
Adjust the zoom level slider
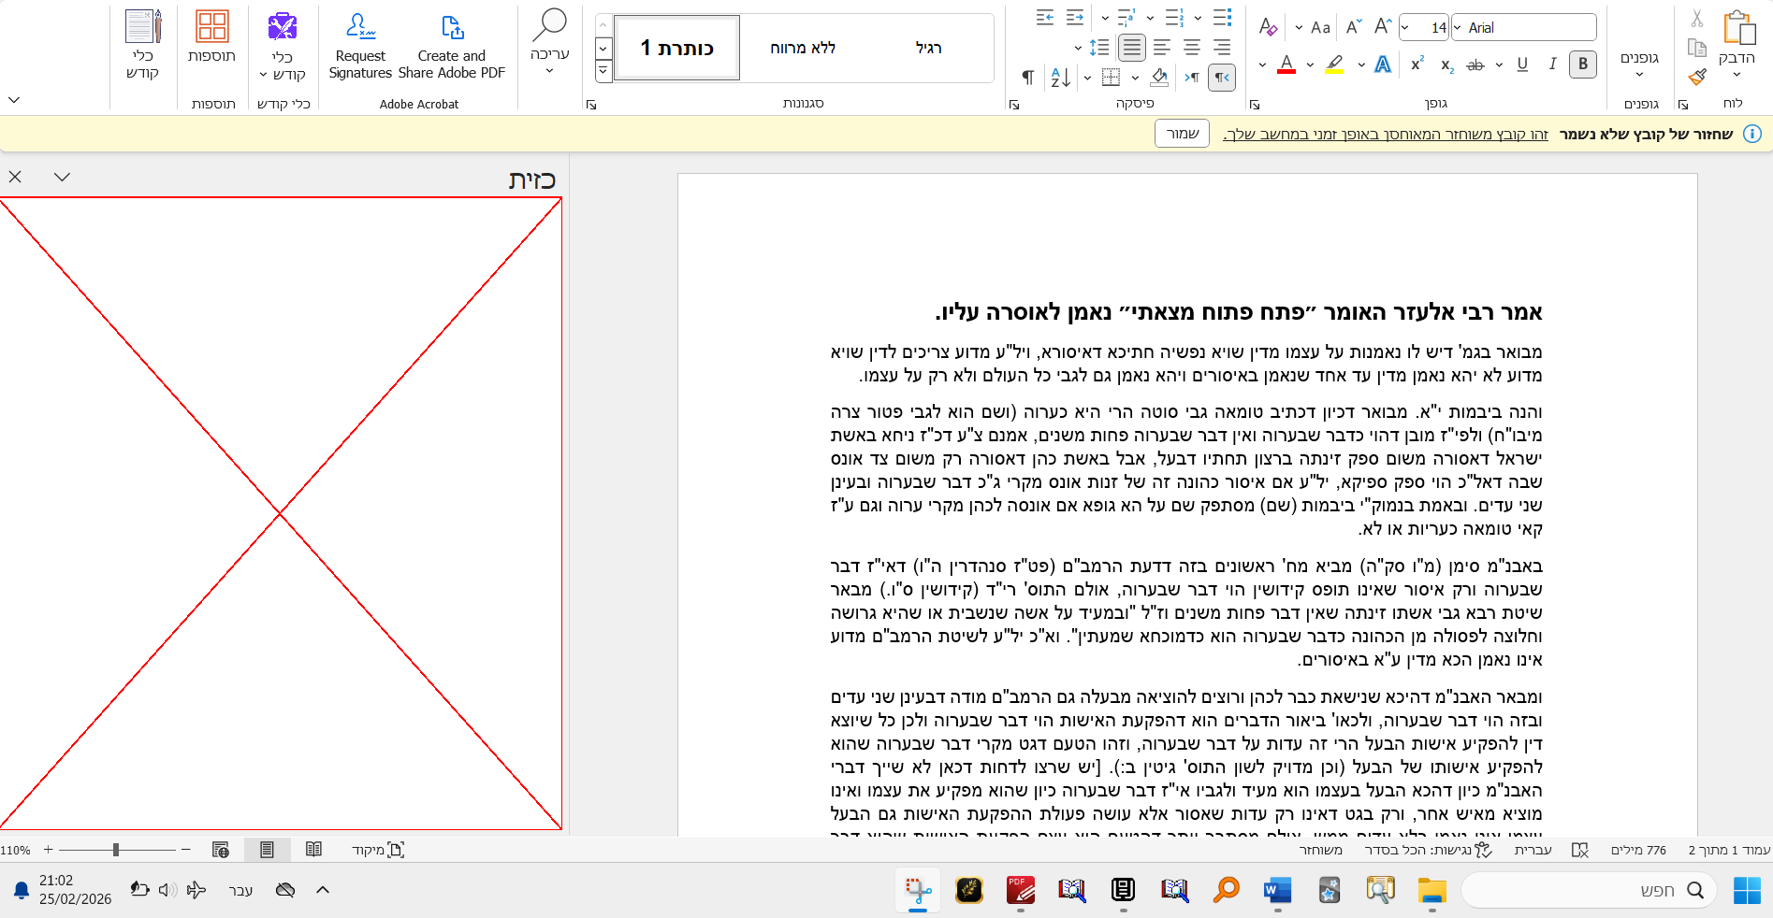(116, 850)
